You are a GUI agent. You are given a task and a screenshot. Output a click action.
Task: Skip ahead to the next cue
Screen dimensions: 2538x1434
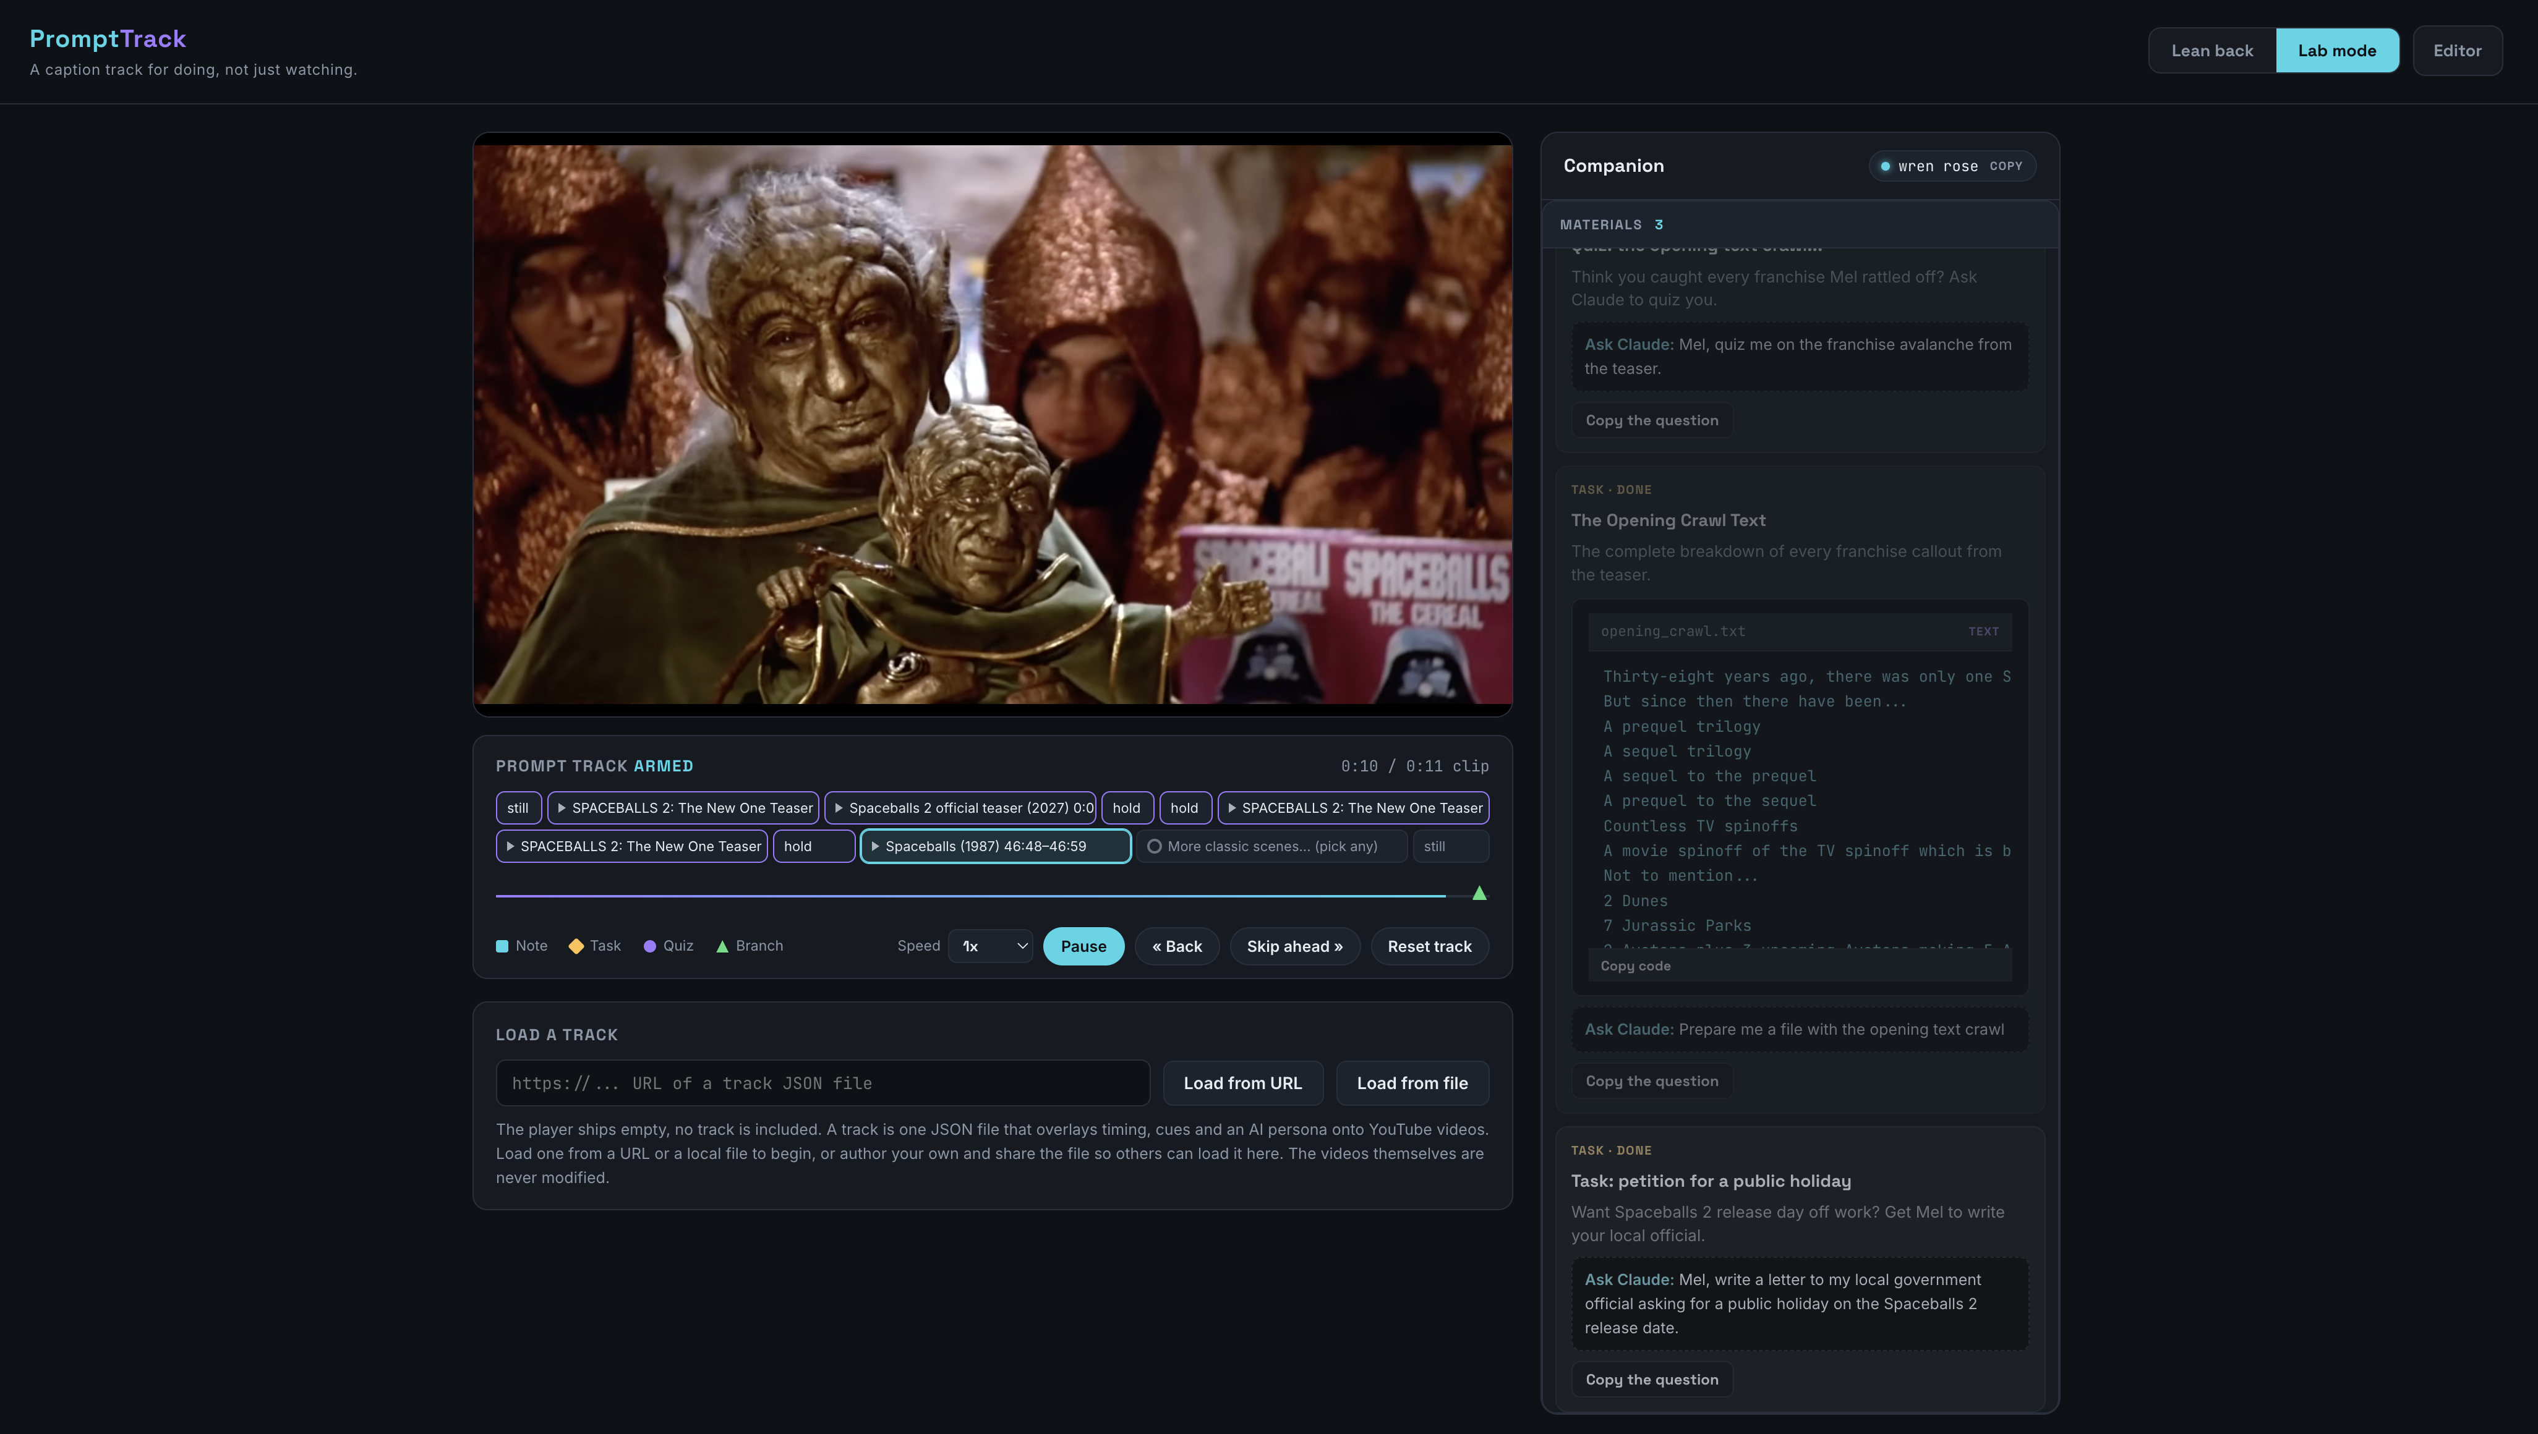1294,946
